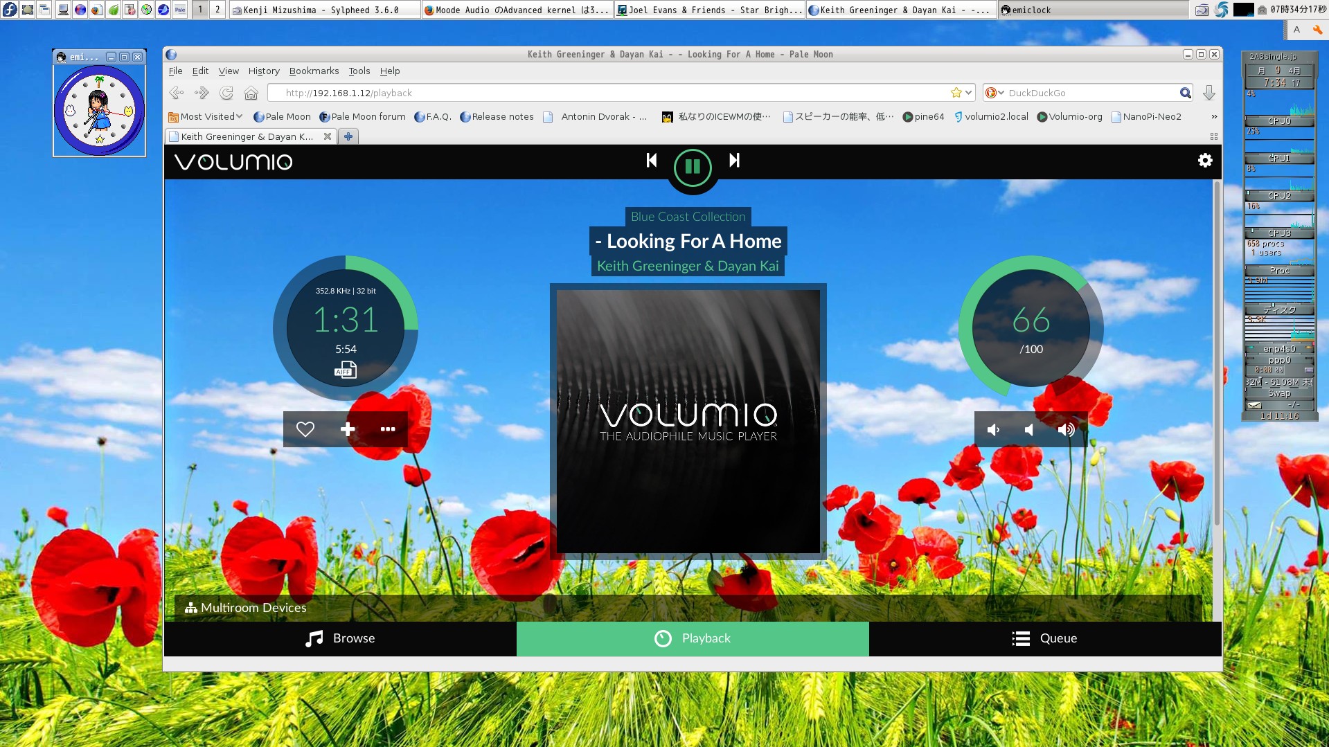The width and height of the screenshot is (1329, 747).
Task: Open the Multiroom Devices panel
Action: click(245, 607)
